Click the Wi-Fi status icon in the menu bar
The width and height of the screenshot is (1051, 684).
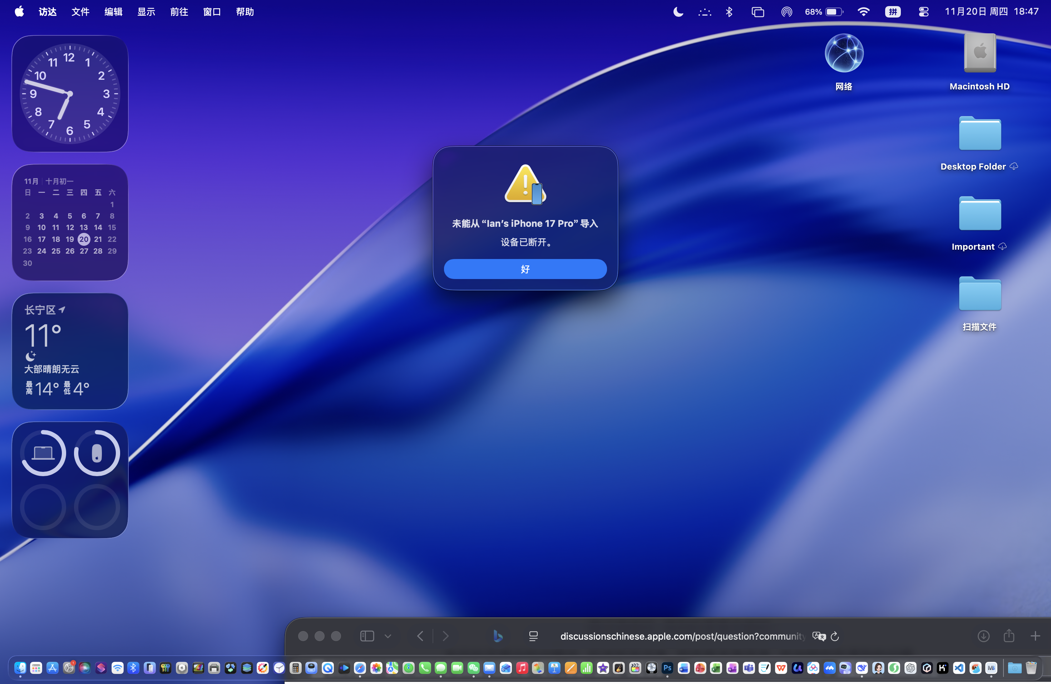click(863, 12)
